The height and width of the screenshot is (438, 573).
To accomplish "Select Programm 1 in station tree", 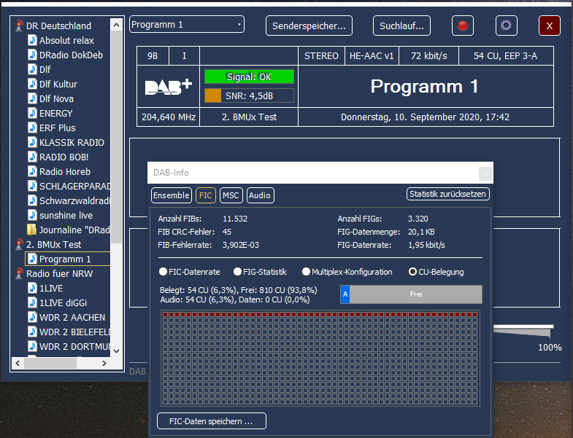I will click(68, 259).
